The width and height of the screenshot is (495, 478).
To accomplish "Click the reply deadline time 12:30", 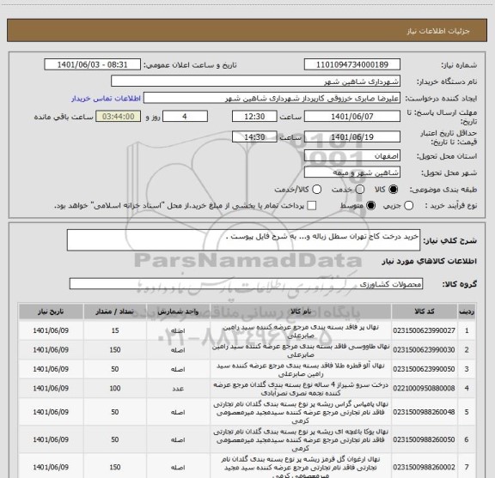I will point(254,117).
